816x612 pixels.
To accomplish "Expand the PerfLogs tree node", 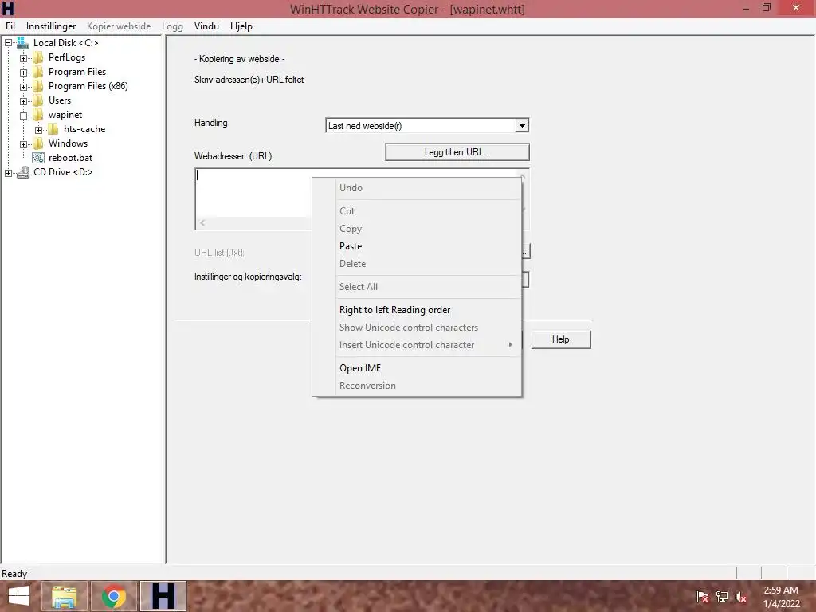I will [23, 57].
